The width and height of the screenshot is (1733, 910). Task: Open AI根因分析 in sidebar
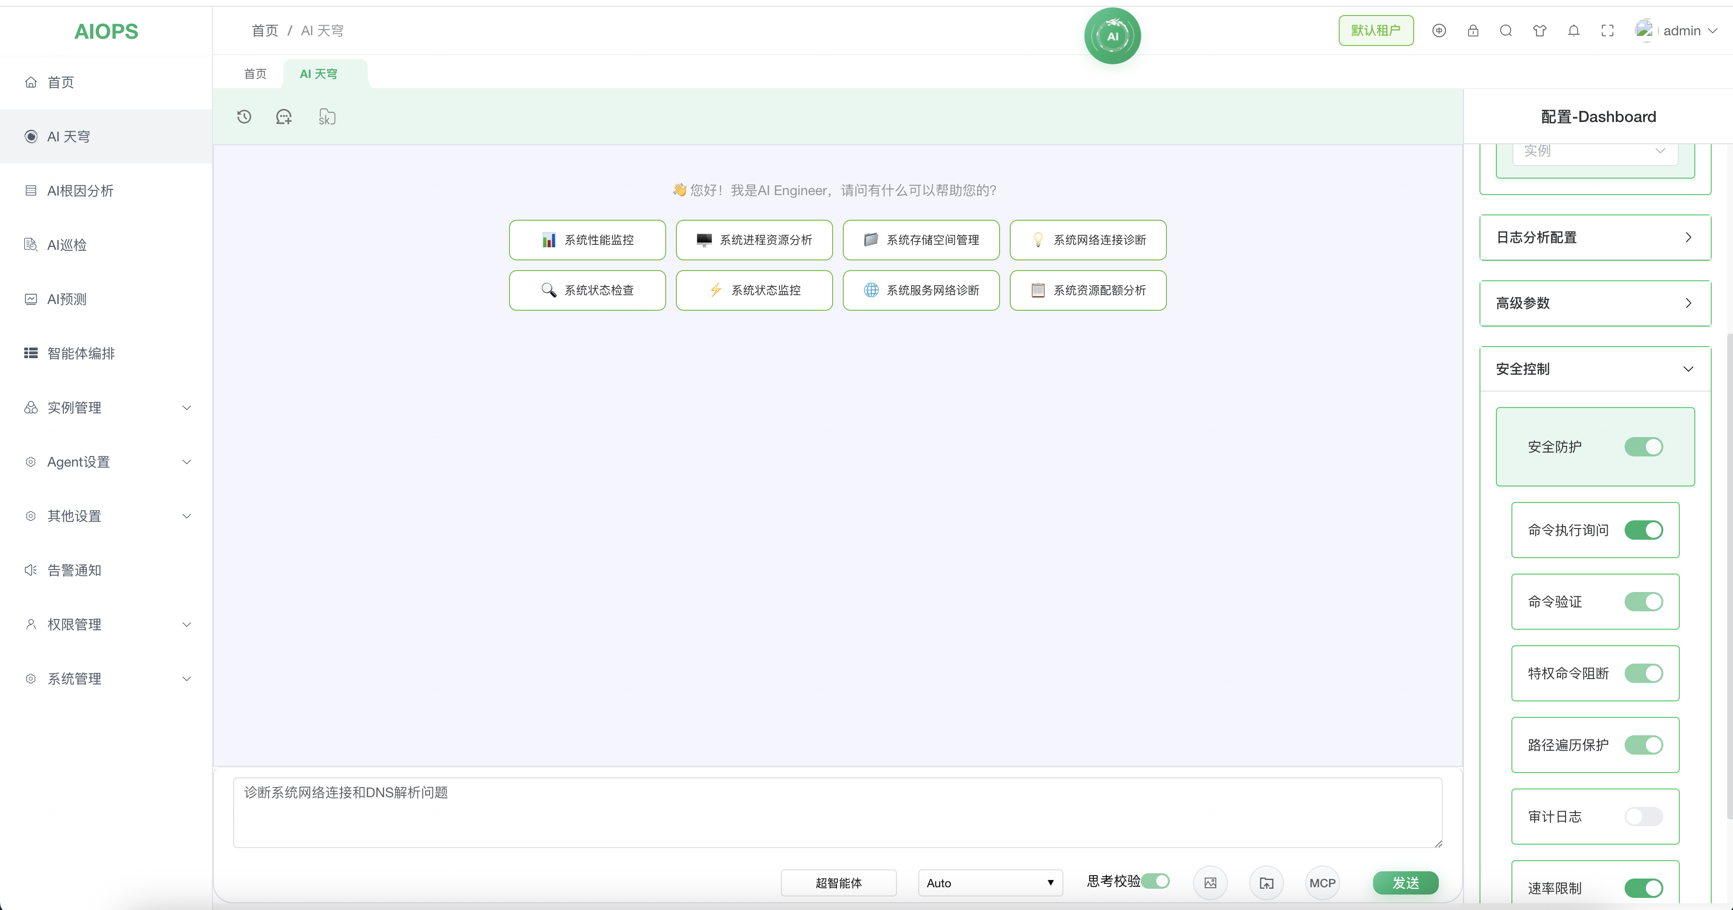click(x=106, y=191)
